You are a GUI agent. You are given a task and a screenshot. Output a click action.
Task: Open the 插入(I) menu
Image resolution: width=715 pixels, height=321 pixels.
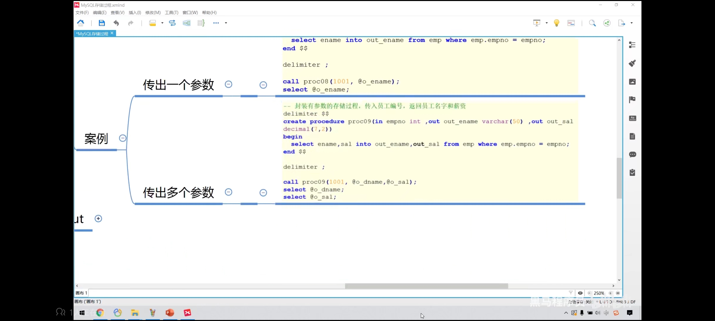(x=135, y=12)
